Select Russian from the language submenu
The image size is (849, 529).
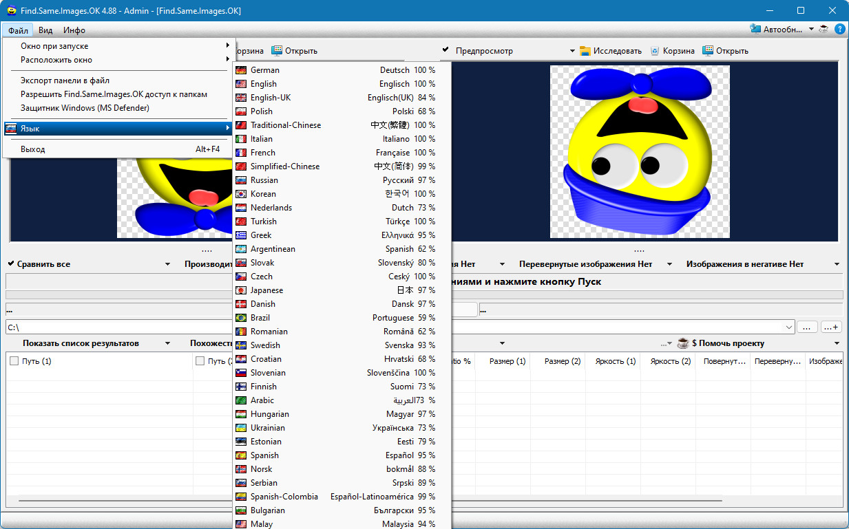(x=264, y=180)
